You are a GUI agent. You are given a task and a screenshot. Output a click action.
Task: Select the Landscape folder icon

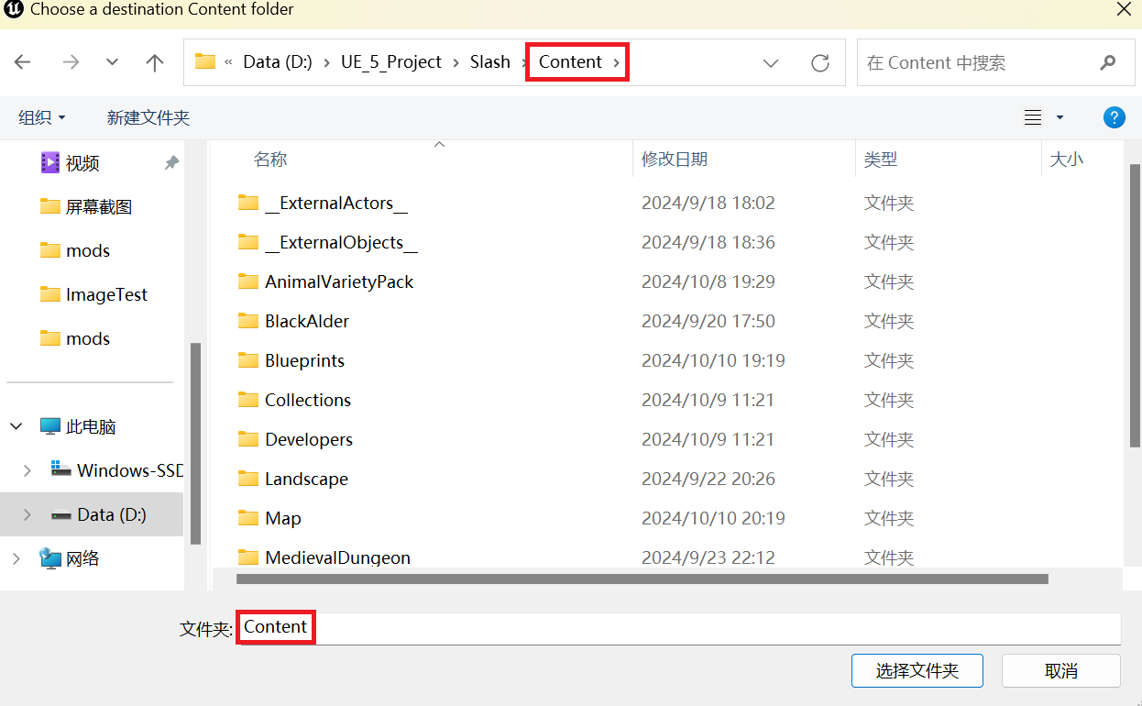point(247,479)
